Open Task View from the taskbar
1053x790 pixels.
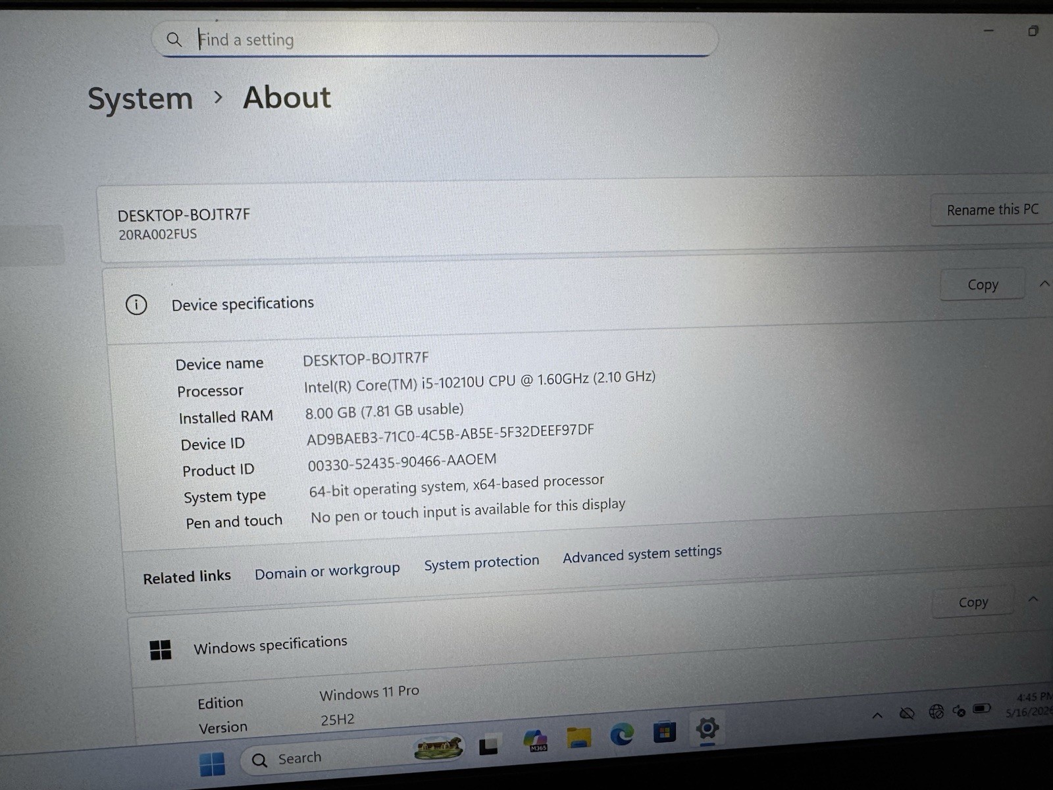[x=488, y=745]
